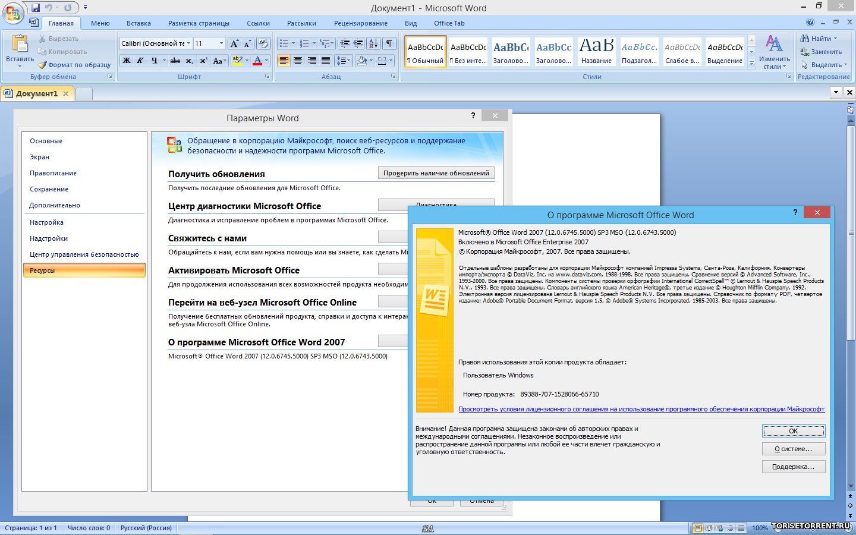This screenshot has width=856, height=535.
Task: Click the Поддержка... button
Action: [x=793, y=467]
